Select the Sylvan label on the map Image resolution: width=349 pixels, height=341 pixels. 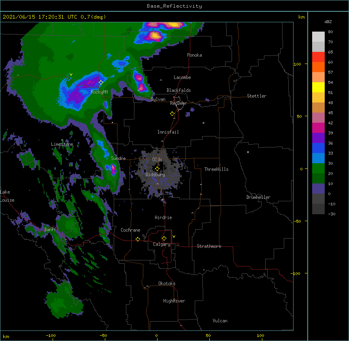[158, 99]
